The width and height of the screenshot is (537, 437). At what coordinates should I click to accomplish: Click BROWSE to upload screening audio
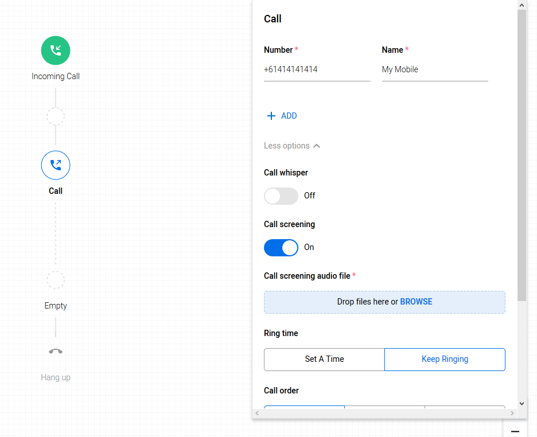(x=416, y=302)
